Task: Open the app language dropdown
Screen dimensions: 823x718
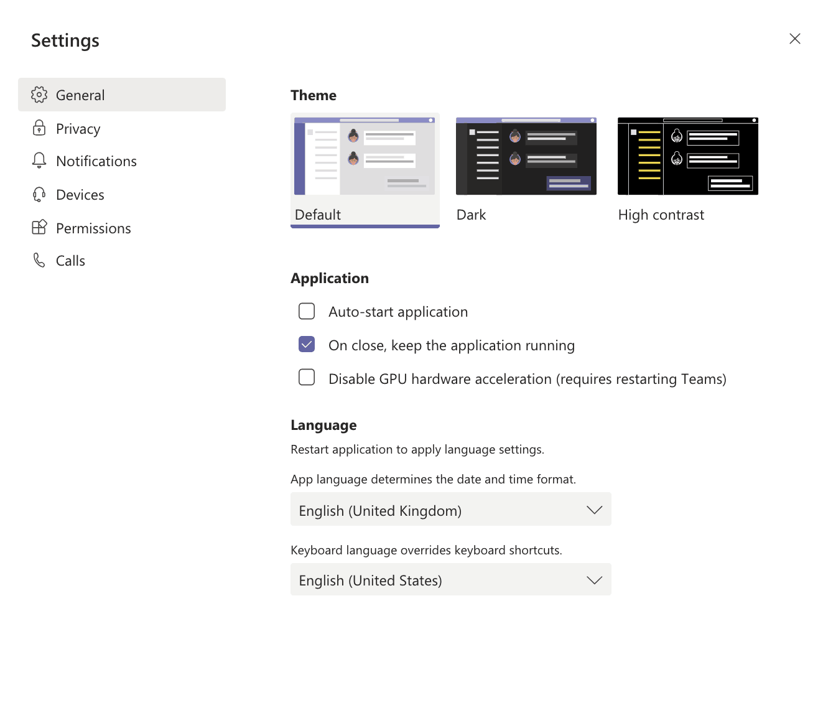Action: 450,509
